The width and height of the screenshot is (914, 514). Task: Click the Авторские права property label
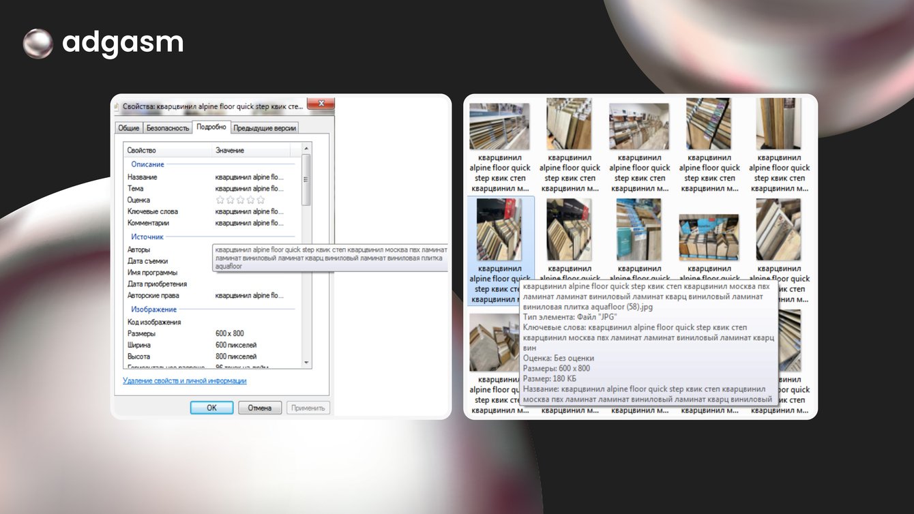click(152, 296)
